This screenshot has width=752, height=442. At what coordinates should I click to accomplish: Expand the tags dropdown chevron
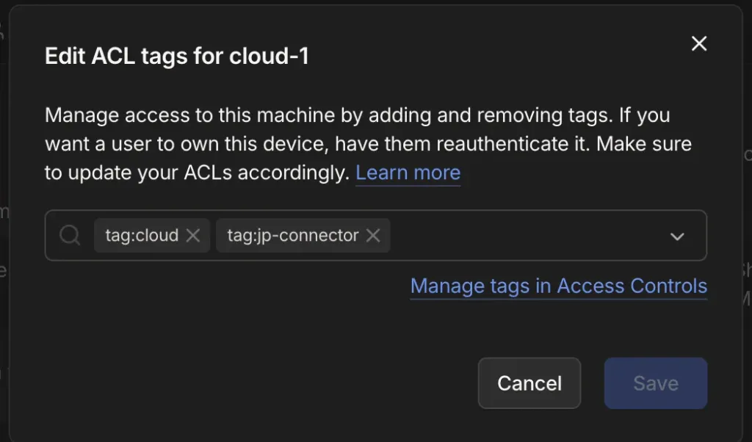[x=676, y=236]
